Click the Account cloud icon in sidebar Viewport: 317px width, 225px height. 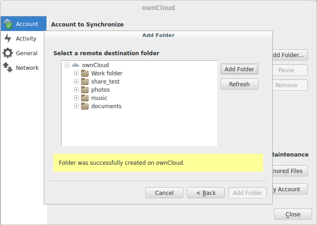tap(8, 24)
